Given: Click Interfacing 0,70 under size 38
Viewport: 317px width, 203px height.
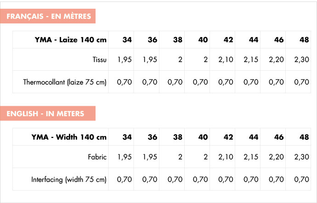Looking at the screenshot, I should (x=175, y=180).
